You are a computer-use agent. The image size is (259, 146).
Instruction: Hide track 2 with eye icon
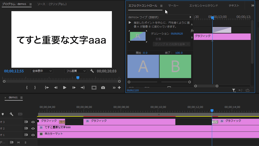[33, 128]
